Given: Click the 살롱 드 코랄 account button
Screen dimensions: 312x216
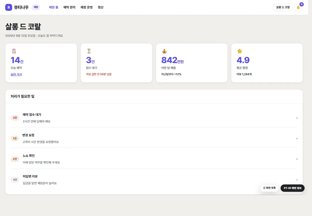Looking at the screenshot, I should point(283,7).
